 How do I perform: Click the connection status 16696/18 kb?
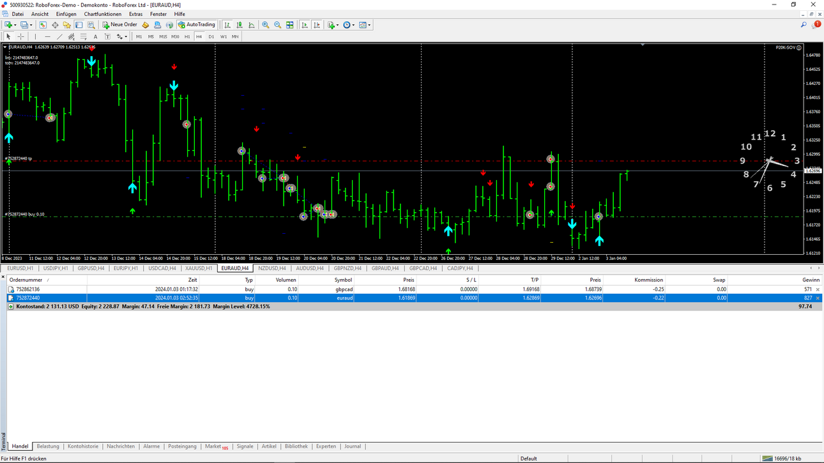click(x=782, y=459)
